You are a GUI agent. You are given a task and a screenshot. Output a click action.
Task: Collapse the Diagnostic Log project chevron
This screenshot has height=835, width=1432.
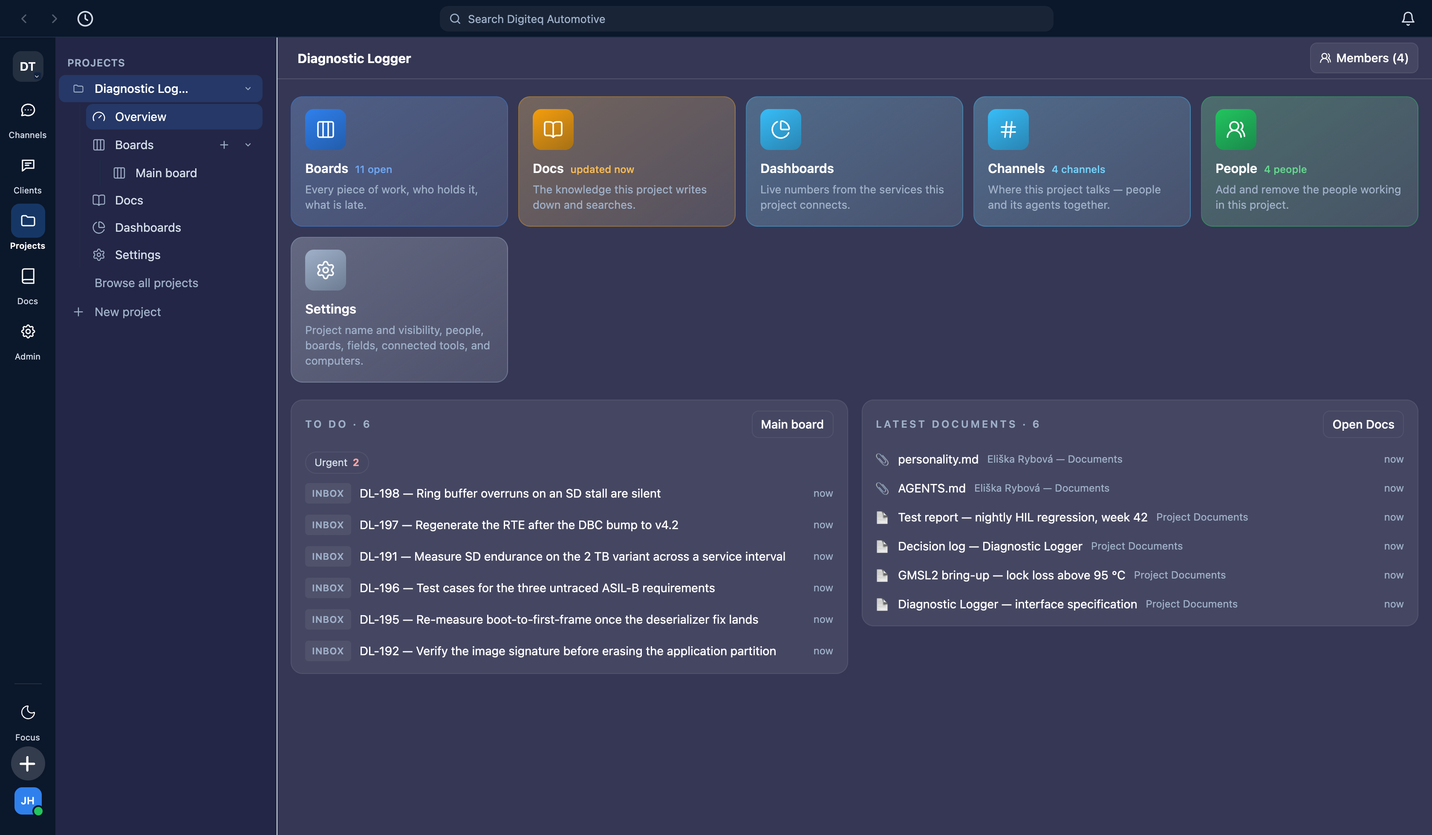[248, 89]
